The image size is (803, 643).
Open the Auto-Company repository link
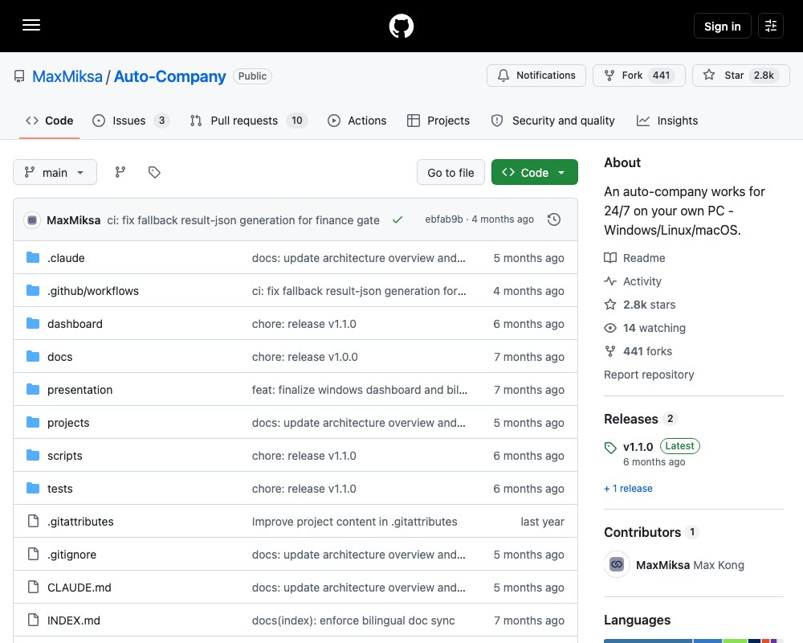[x=169, y=76]
